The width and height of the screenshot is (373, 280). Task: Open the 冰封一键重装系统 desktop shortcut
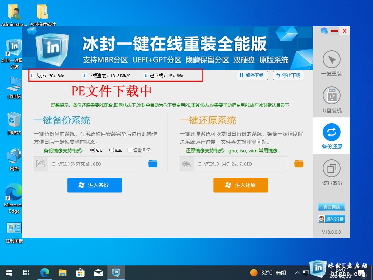coord(14,54)
